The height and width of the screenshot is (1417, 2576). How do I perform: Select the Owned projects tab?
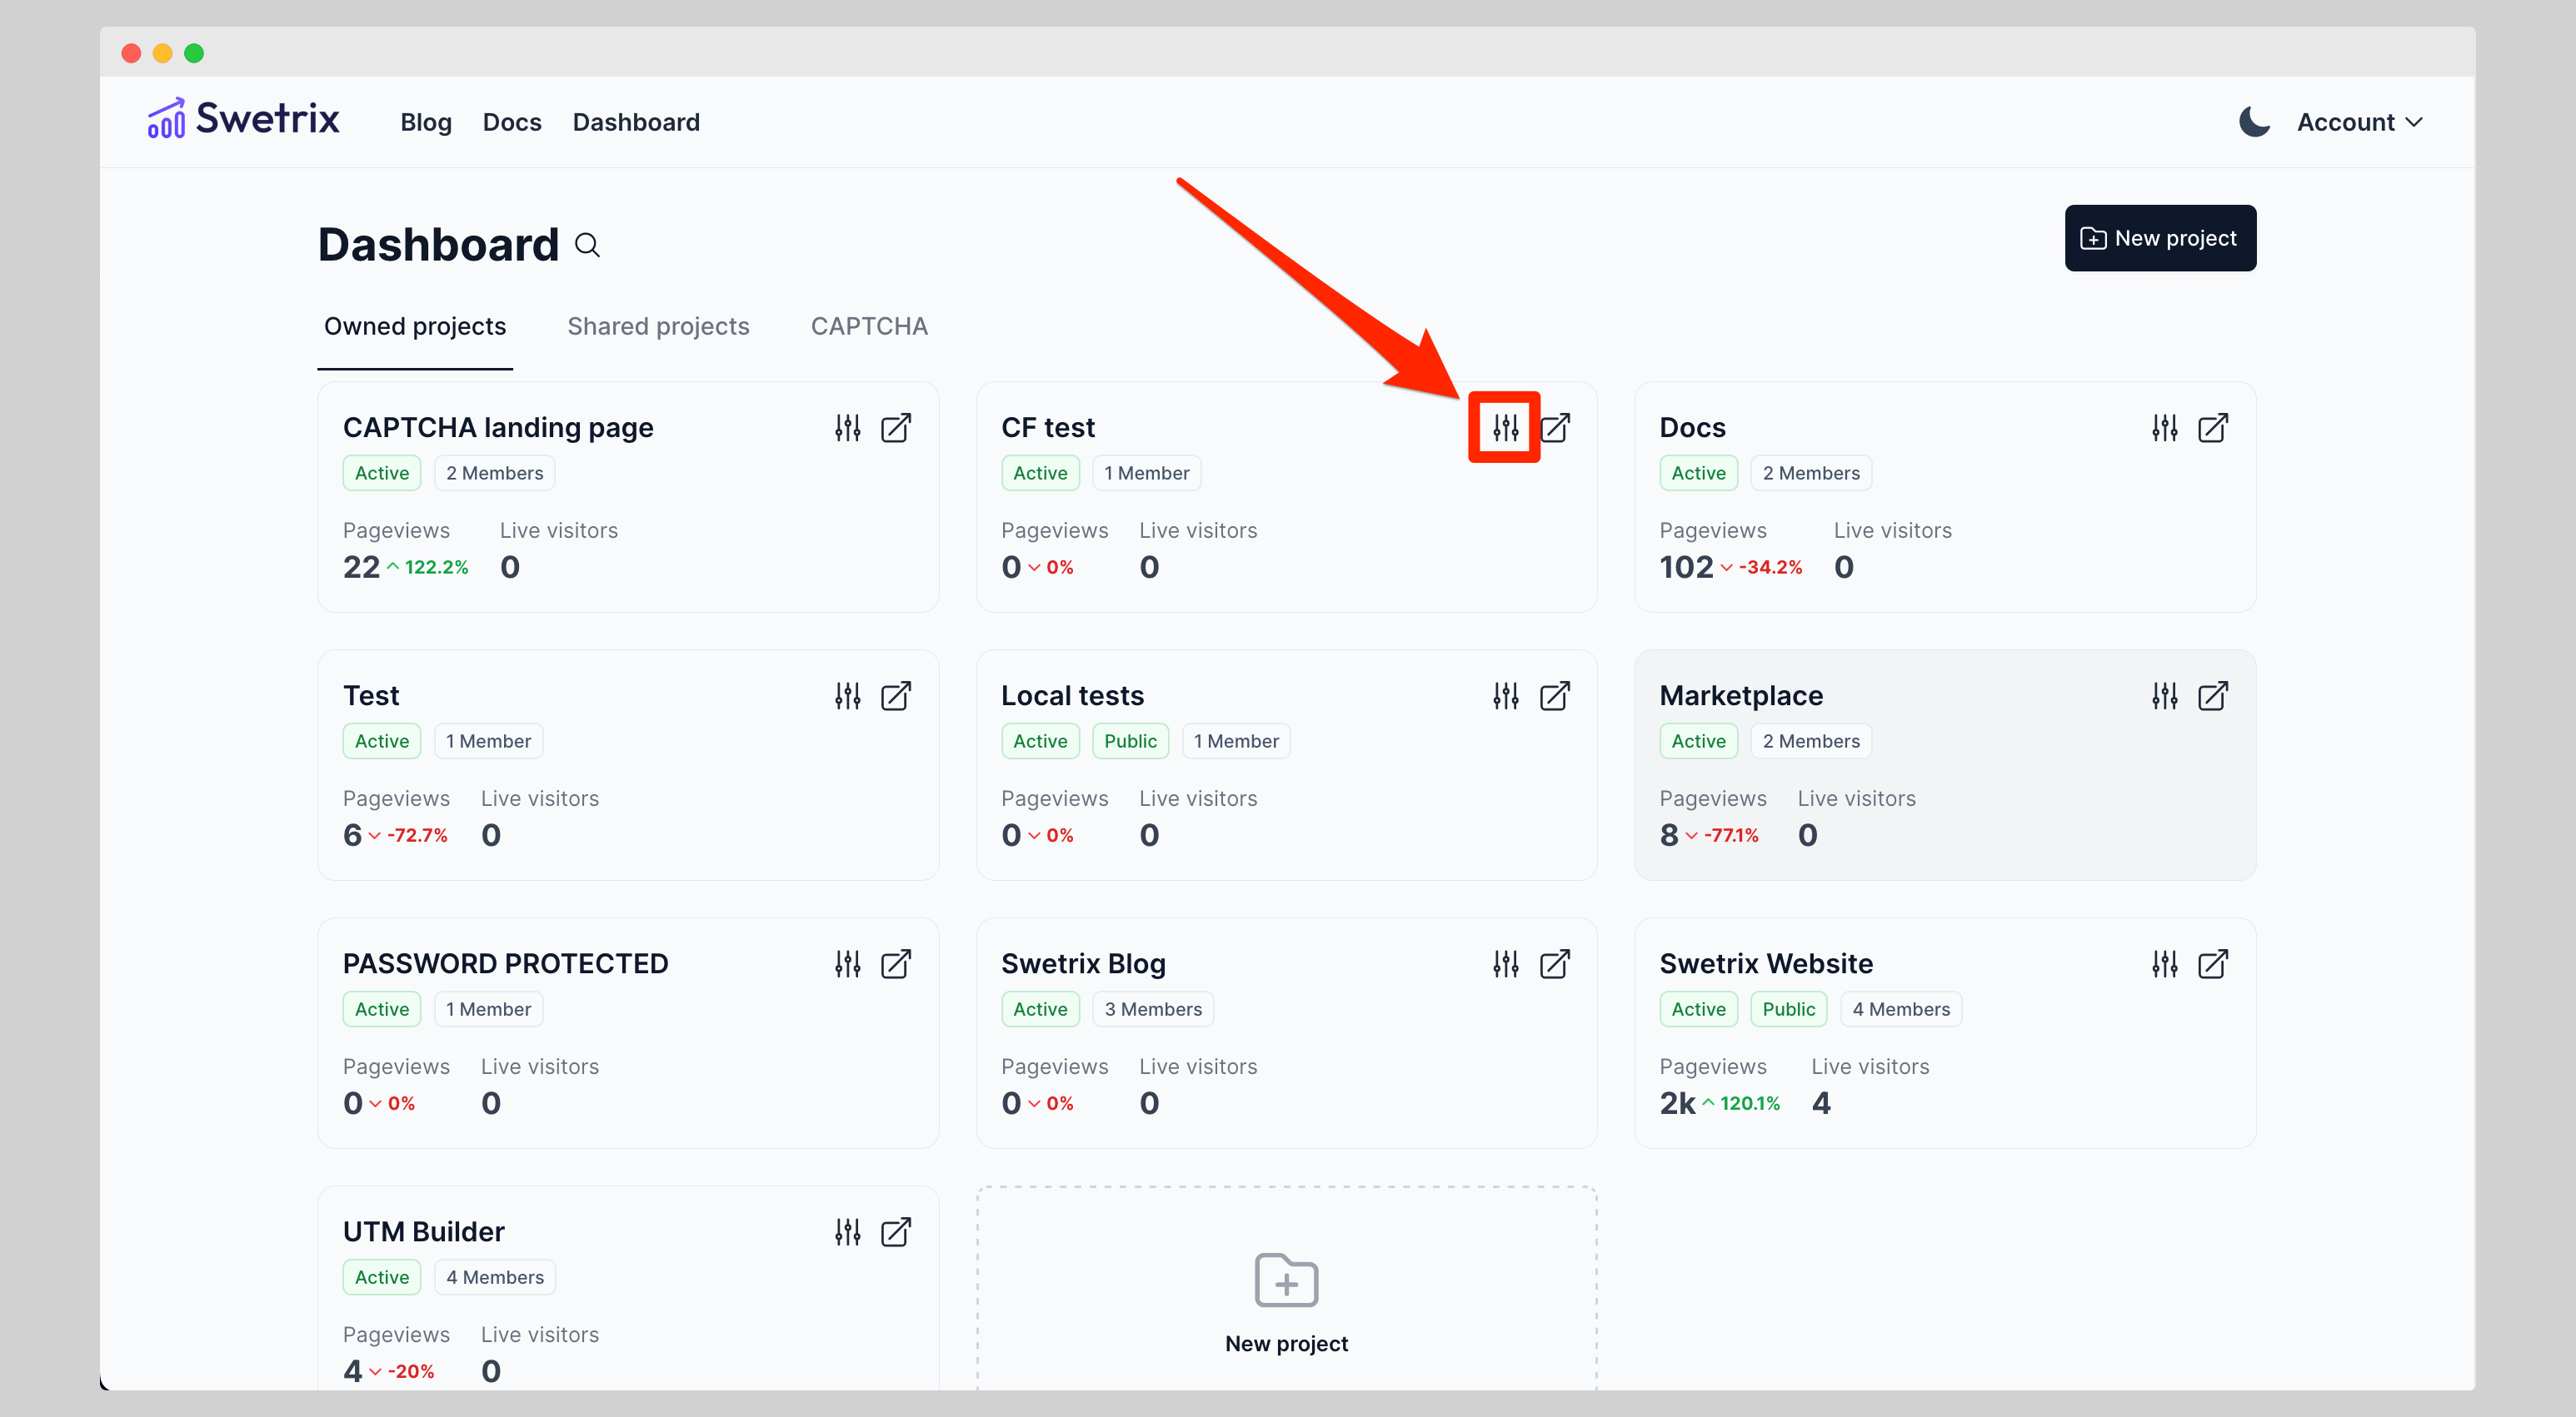coord(414,326)
